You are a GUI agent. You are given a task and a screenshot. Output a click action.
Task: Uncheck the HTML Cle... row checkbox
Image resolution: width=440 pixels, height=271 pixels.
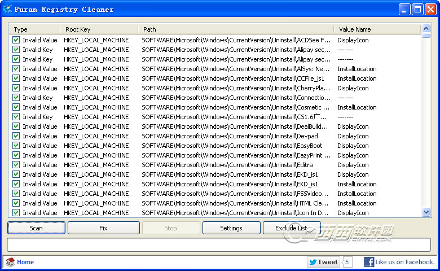pos(16,203)
